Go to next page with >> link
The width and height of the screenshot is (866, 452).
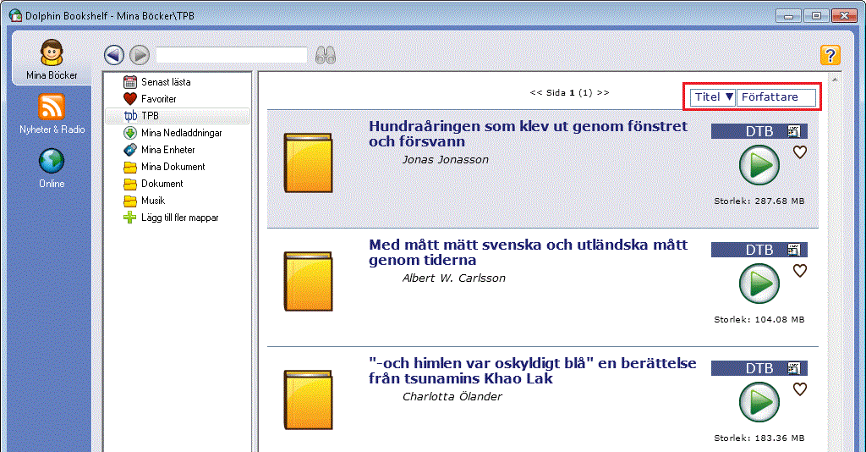pos(603,93)
